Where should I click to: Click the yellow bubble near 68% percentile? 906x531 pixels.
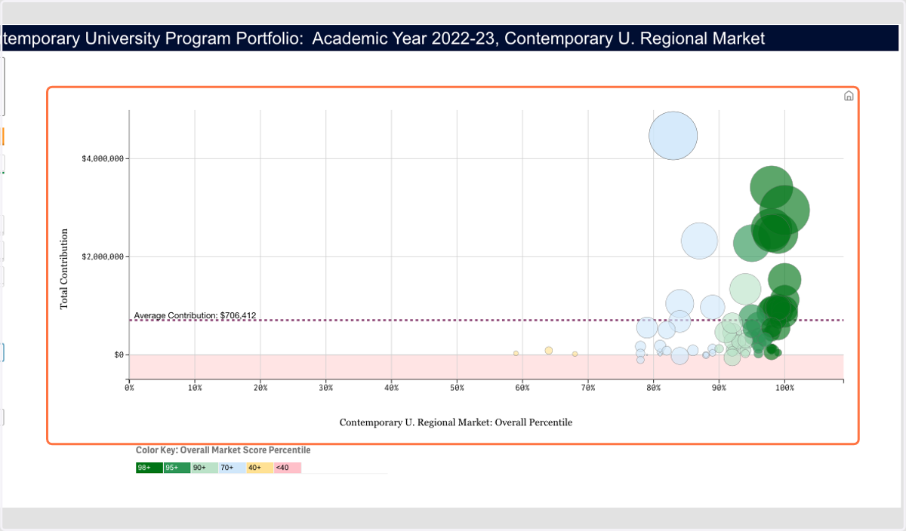pos(575,354)
